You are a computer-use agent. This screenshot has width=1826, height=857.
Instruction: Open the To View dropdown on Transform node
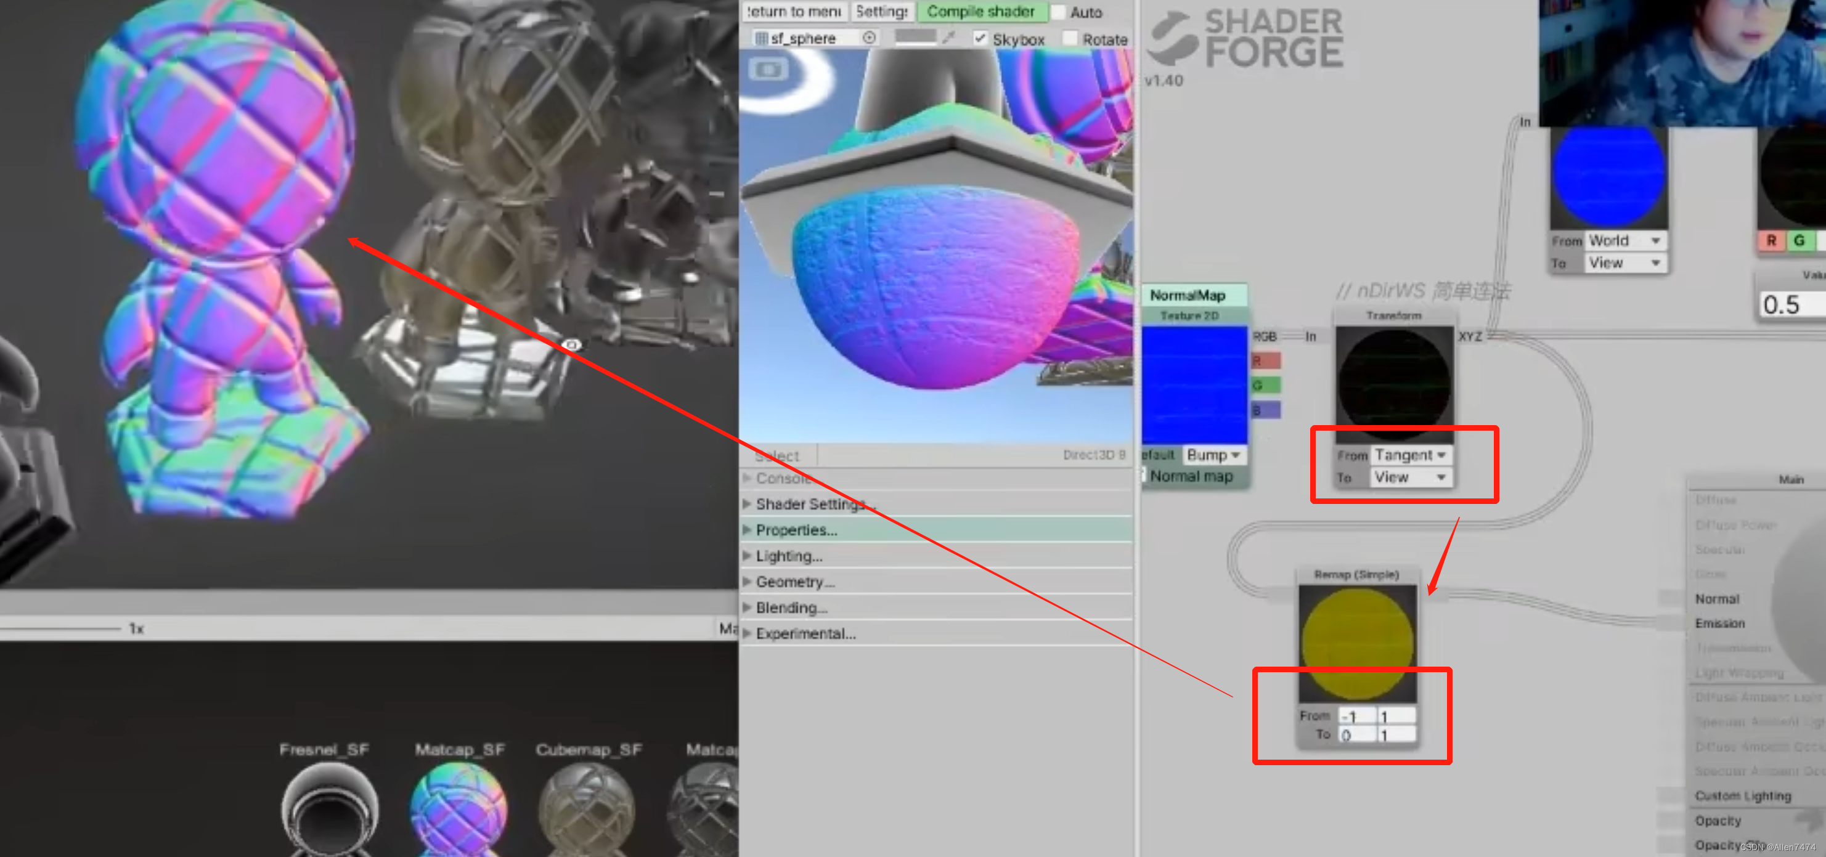(x=1410, y=477)
